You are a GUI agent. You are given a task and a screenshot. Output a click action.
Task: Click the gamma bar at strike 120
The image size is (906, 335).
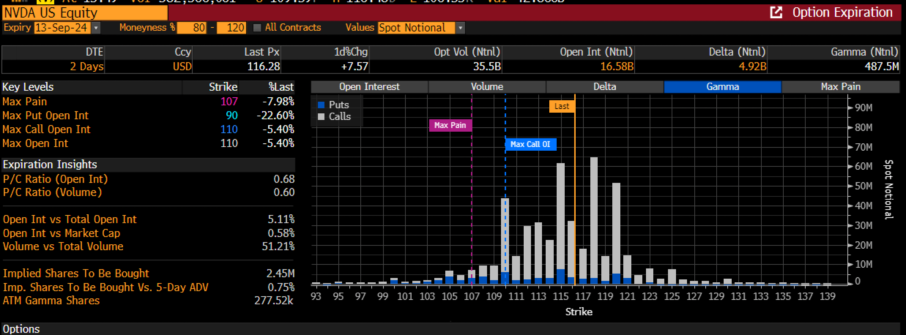pyautogui.click(x=616, y=233)
